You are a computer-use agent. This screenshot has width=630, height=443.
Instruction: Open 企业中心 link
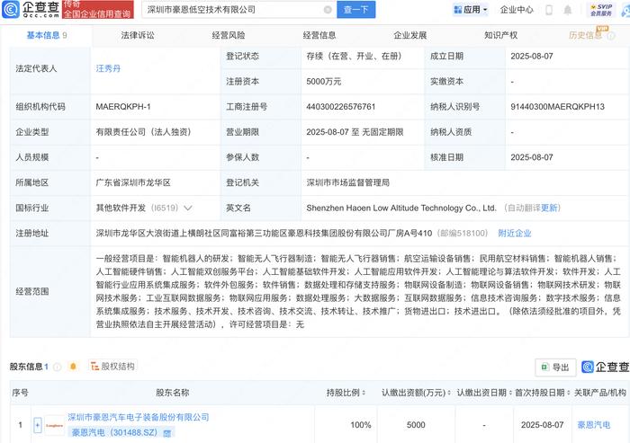tap(517, 10)
